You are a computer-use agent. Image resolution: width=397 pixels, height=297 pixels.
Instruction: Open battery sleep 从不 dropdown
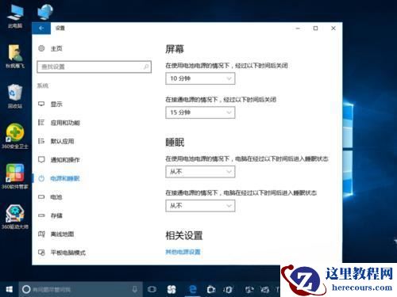click(x=200, y=172)
